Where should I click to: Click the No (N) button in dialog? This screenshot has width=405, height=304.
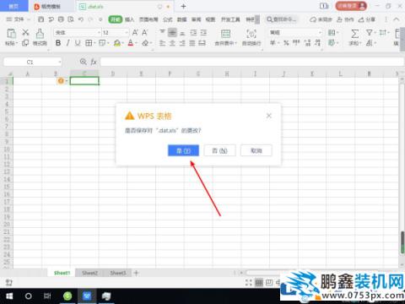(219, 150)
